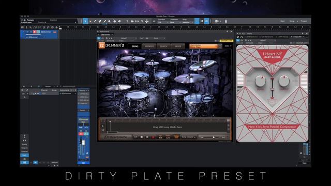
Task: Show Outputs in the mixer console
Action: pos(24,148)
